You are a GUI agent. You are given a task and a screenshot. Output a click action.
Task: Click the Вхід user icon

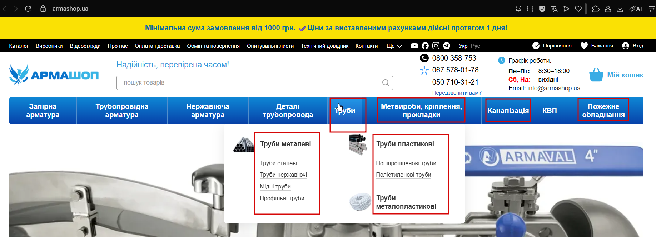[x=626, y=46]
